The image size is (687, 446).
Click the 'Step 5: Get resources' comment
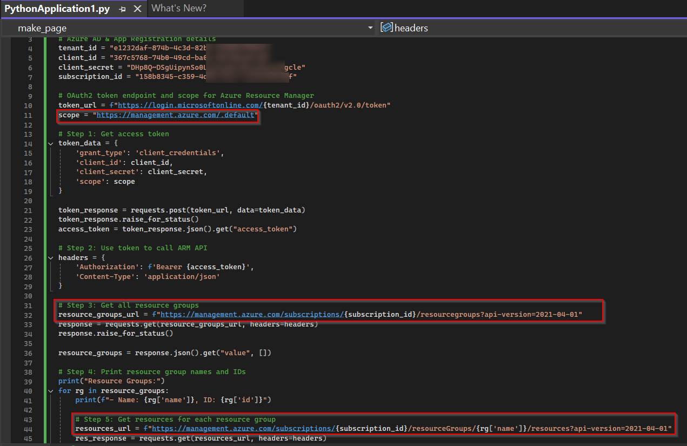[x=176, y=420]
